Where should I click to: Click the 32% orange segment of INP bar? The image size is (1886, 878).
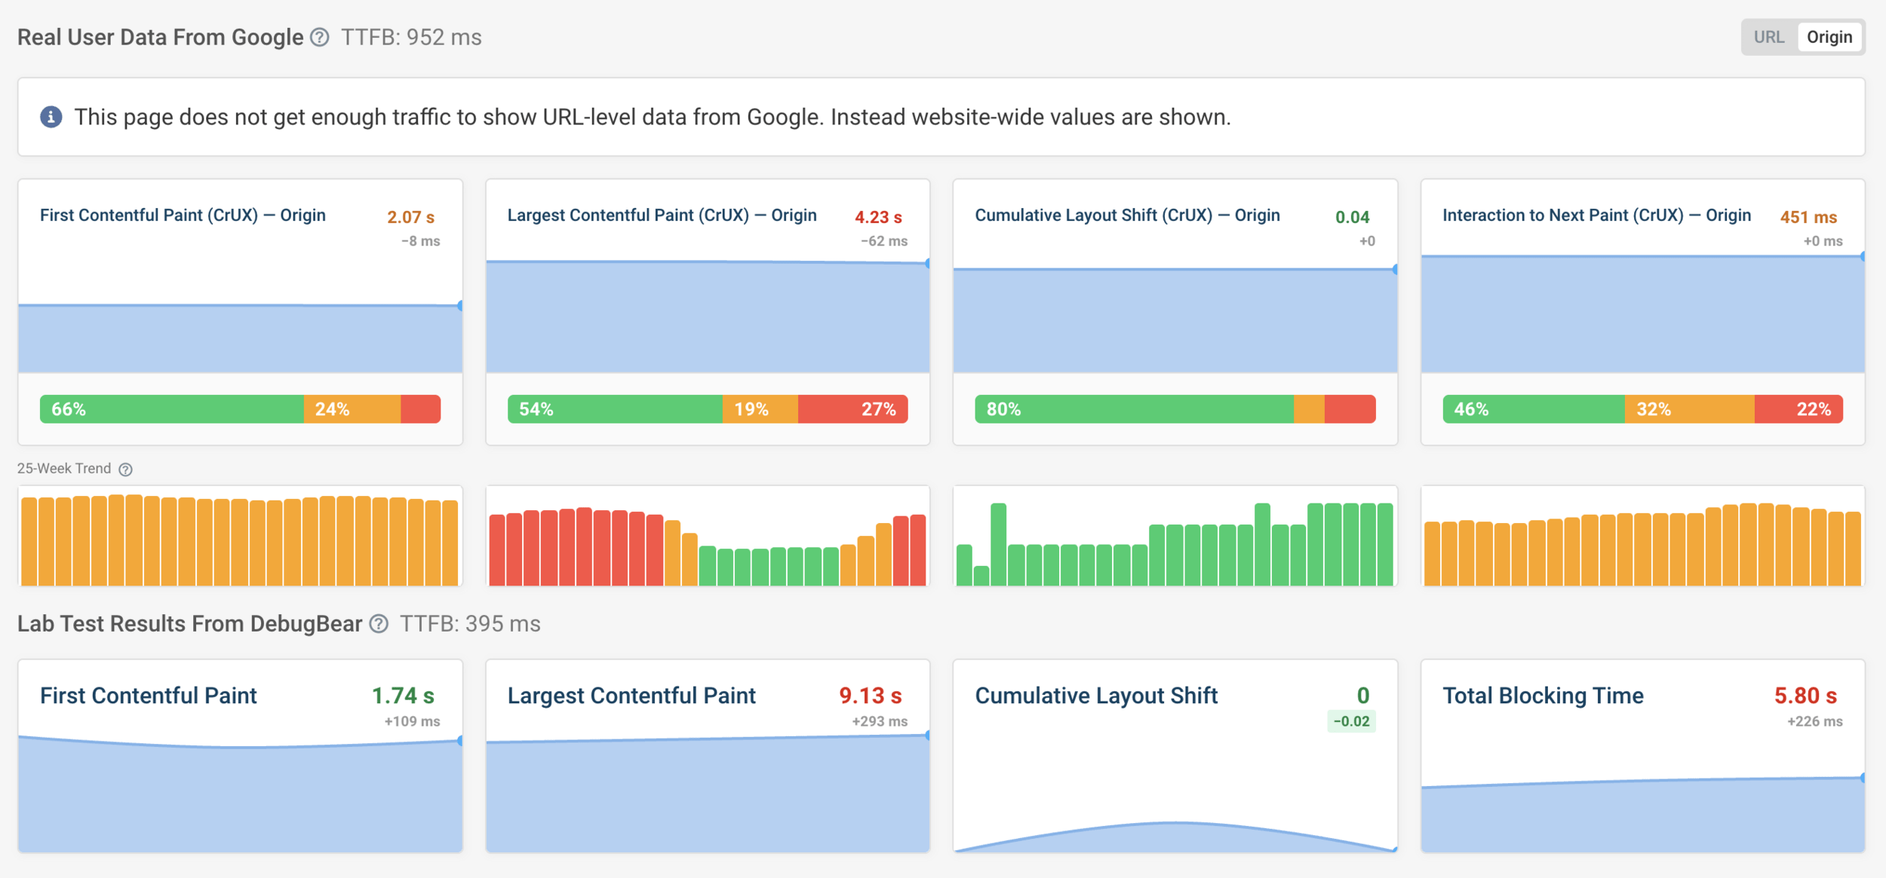click(x=1688, y=409)
